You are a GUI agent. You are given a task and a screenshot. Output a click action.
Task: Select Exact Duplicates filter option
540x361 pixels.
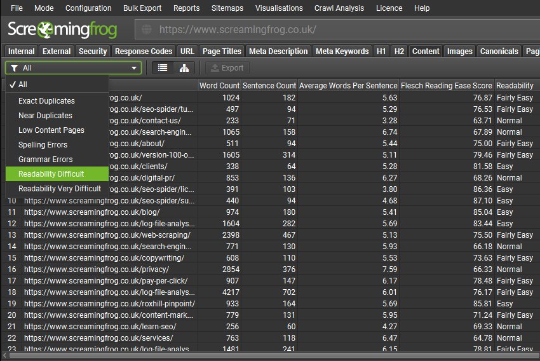57,101
